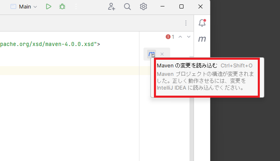Open Code With Me user icon
The width and height of the screenshot is (280, 161).
(112, 6)
